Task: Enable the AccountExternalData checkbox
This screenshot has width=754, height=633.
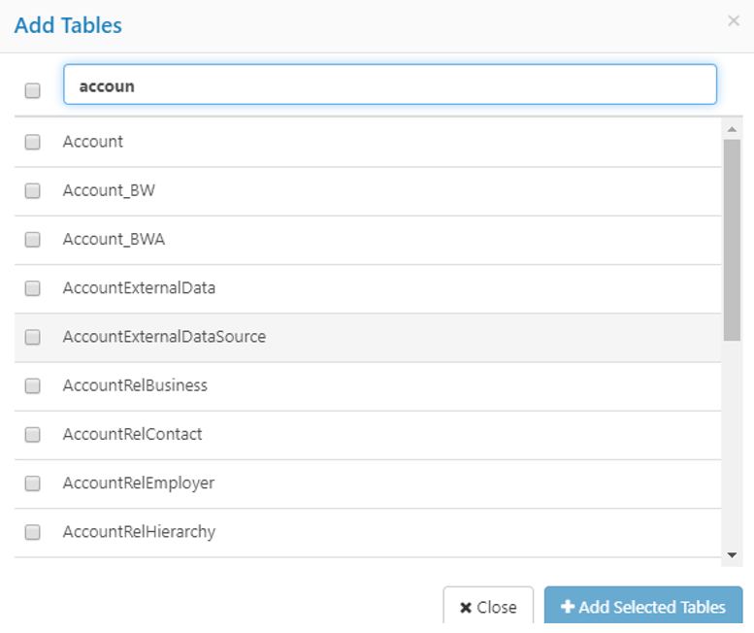Action: (x=33, y=288)
